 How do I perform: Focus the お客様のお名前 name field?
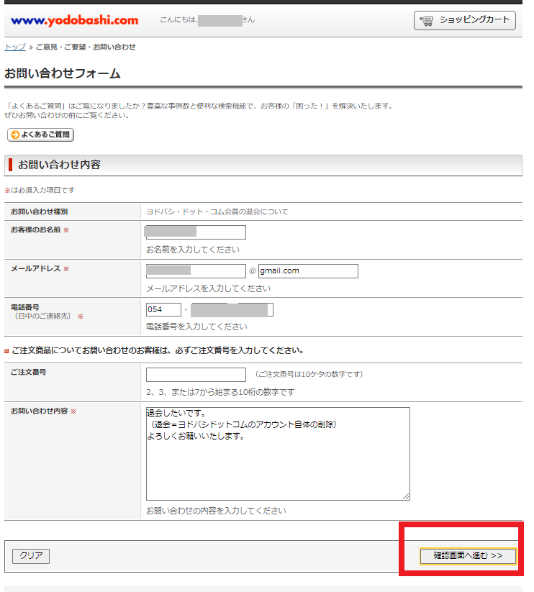point(196,232)
